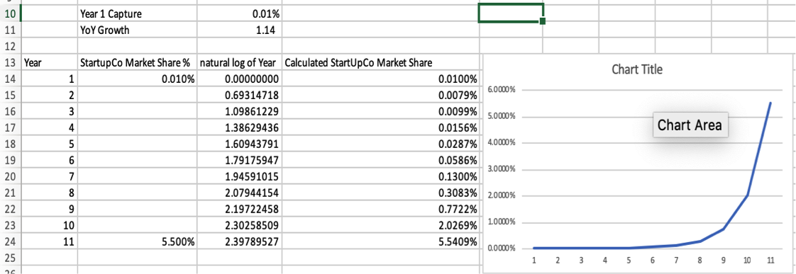Select row header 18
796x274 pixels.
click(x=10, y=144)
